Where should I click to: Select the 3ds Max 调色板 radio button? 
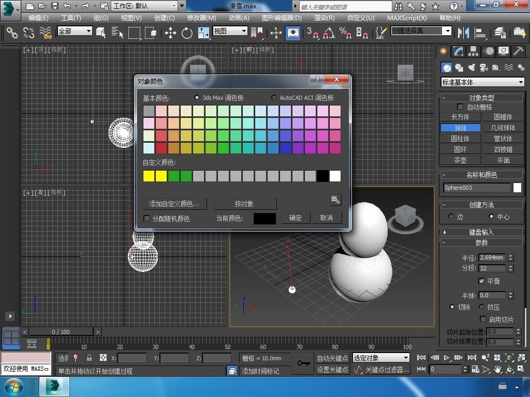point(197,97)
